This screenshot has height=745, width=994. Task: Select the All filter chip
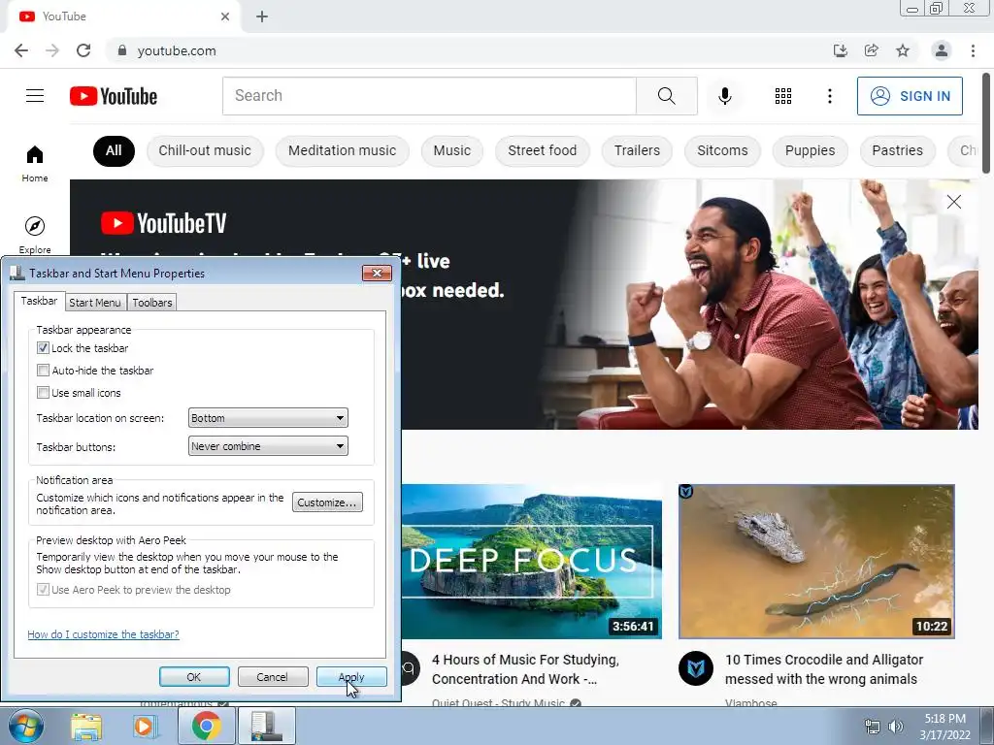[115, 150]
